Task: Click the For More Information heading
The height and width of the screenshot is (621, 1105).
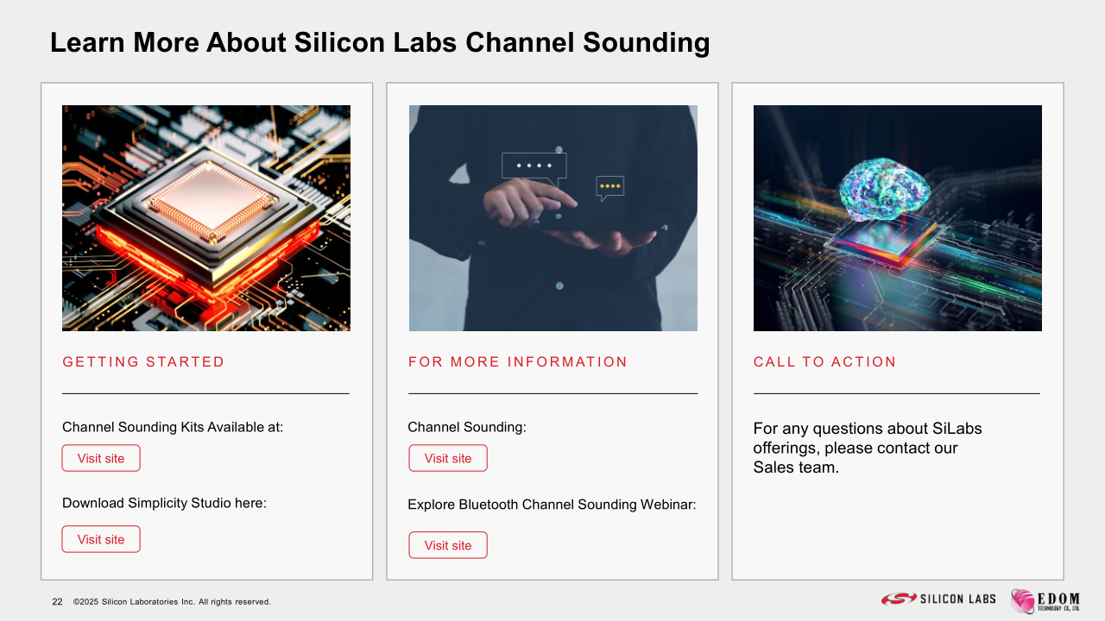Action: pyautogui.click(x=518, y=362)
